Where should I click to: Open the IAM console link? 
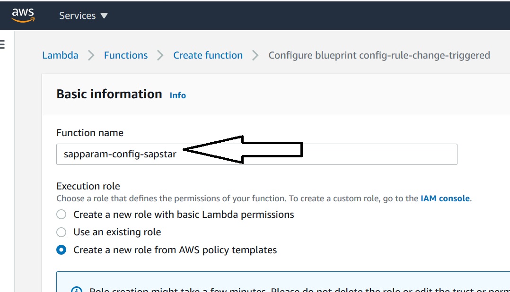point(445,198)
